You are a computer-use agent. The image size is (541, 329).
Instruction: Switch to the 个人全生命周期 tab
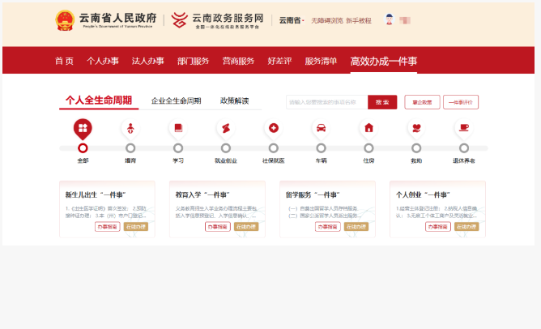[99, 100]
